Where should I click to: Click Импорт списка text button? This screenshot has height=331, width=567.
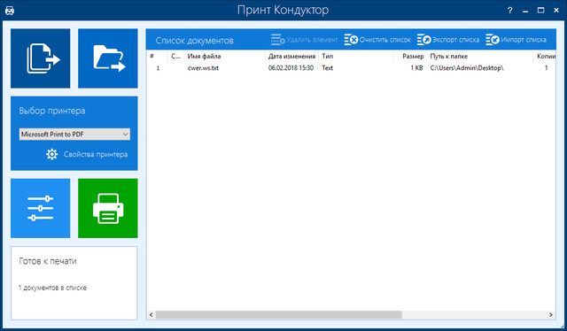[x=524, y=40]
